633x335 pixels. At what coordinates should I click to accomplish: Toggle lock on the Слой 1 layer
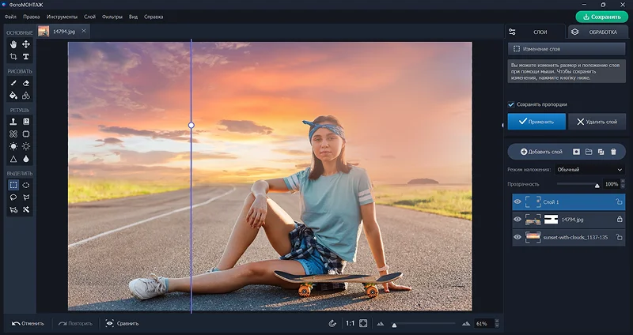pos(619,202)
